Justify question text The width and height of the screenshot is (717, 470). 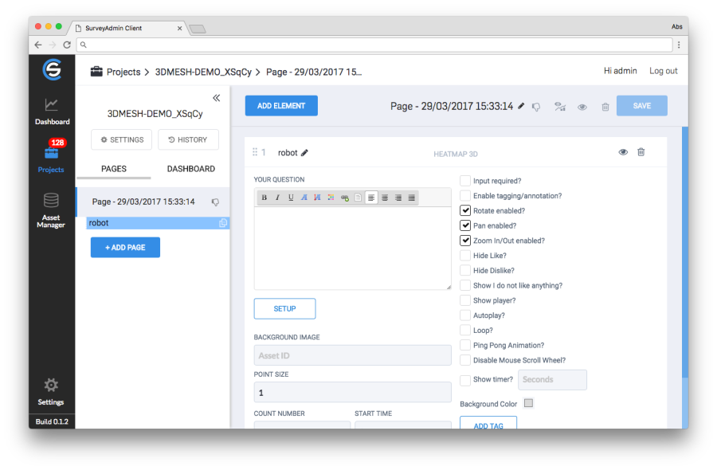point(412,198)
